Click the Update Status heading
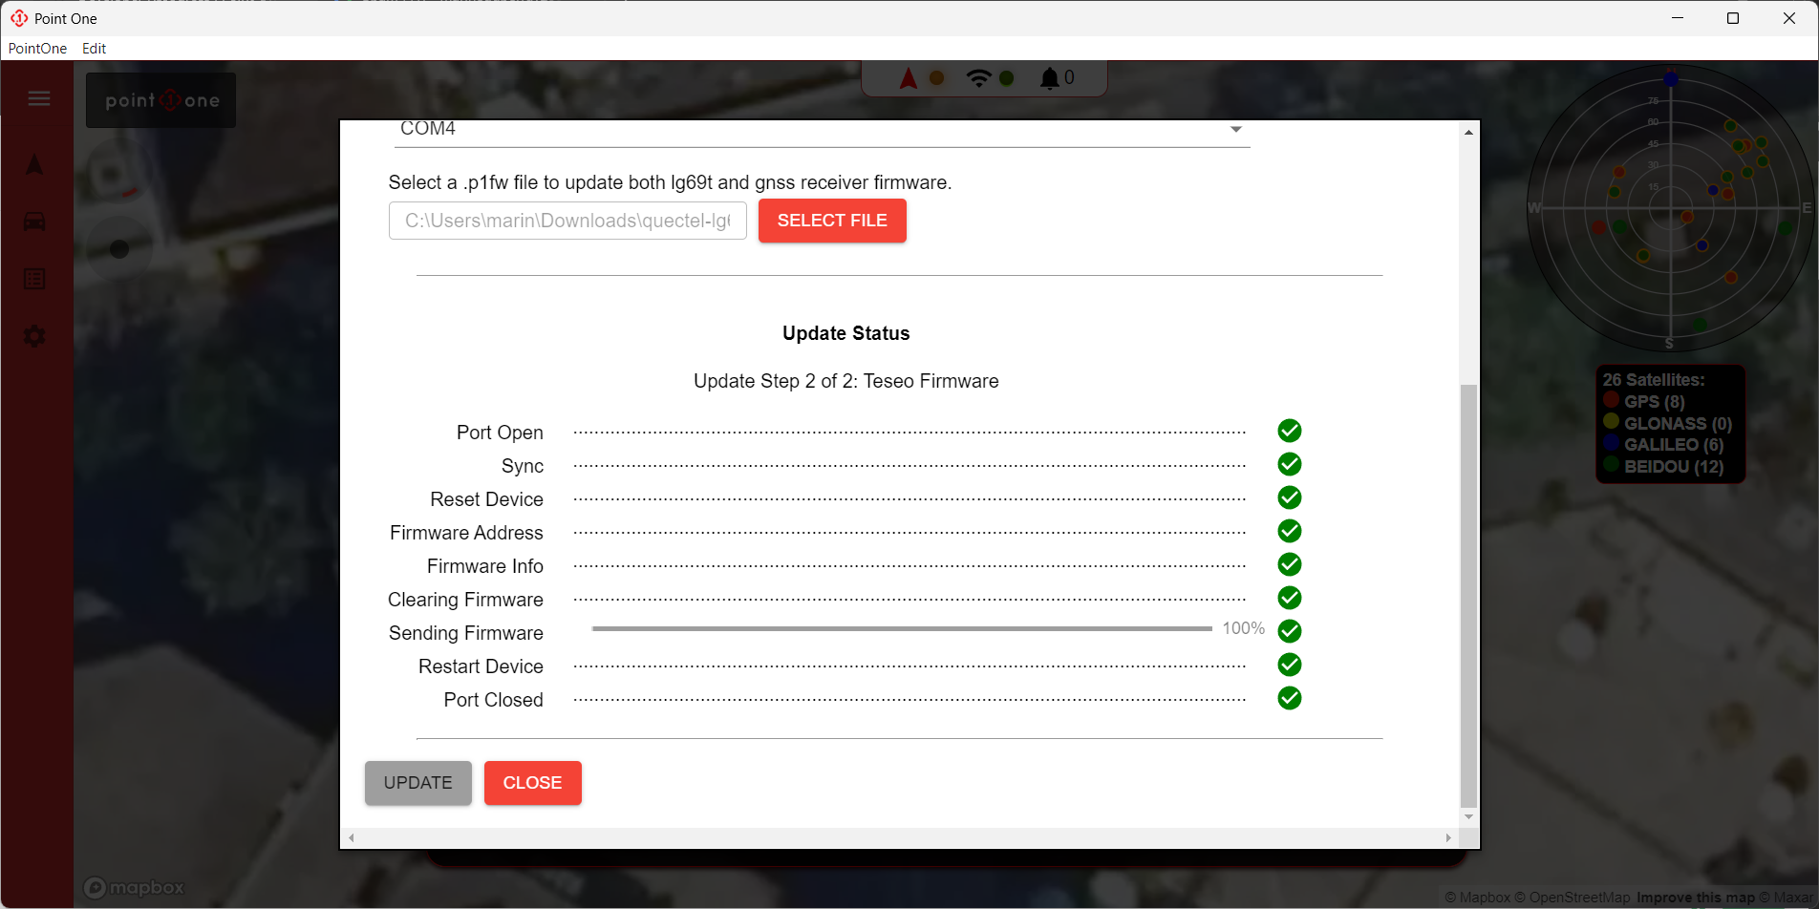The width and height of the screenshot is (1819, 909). 846,333
